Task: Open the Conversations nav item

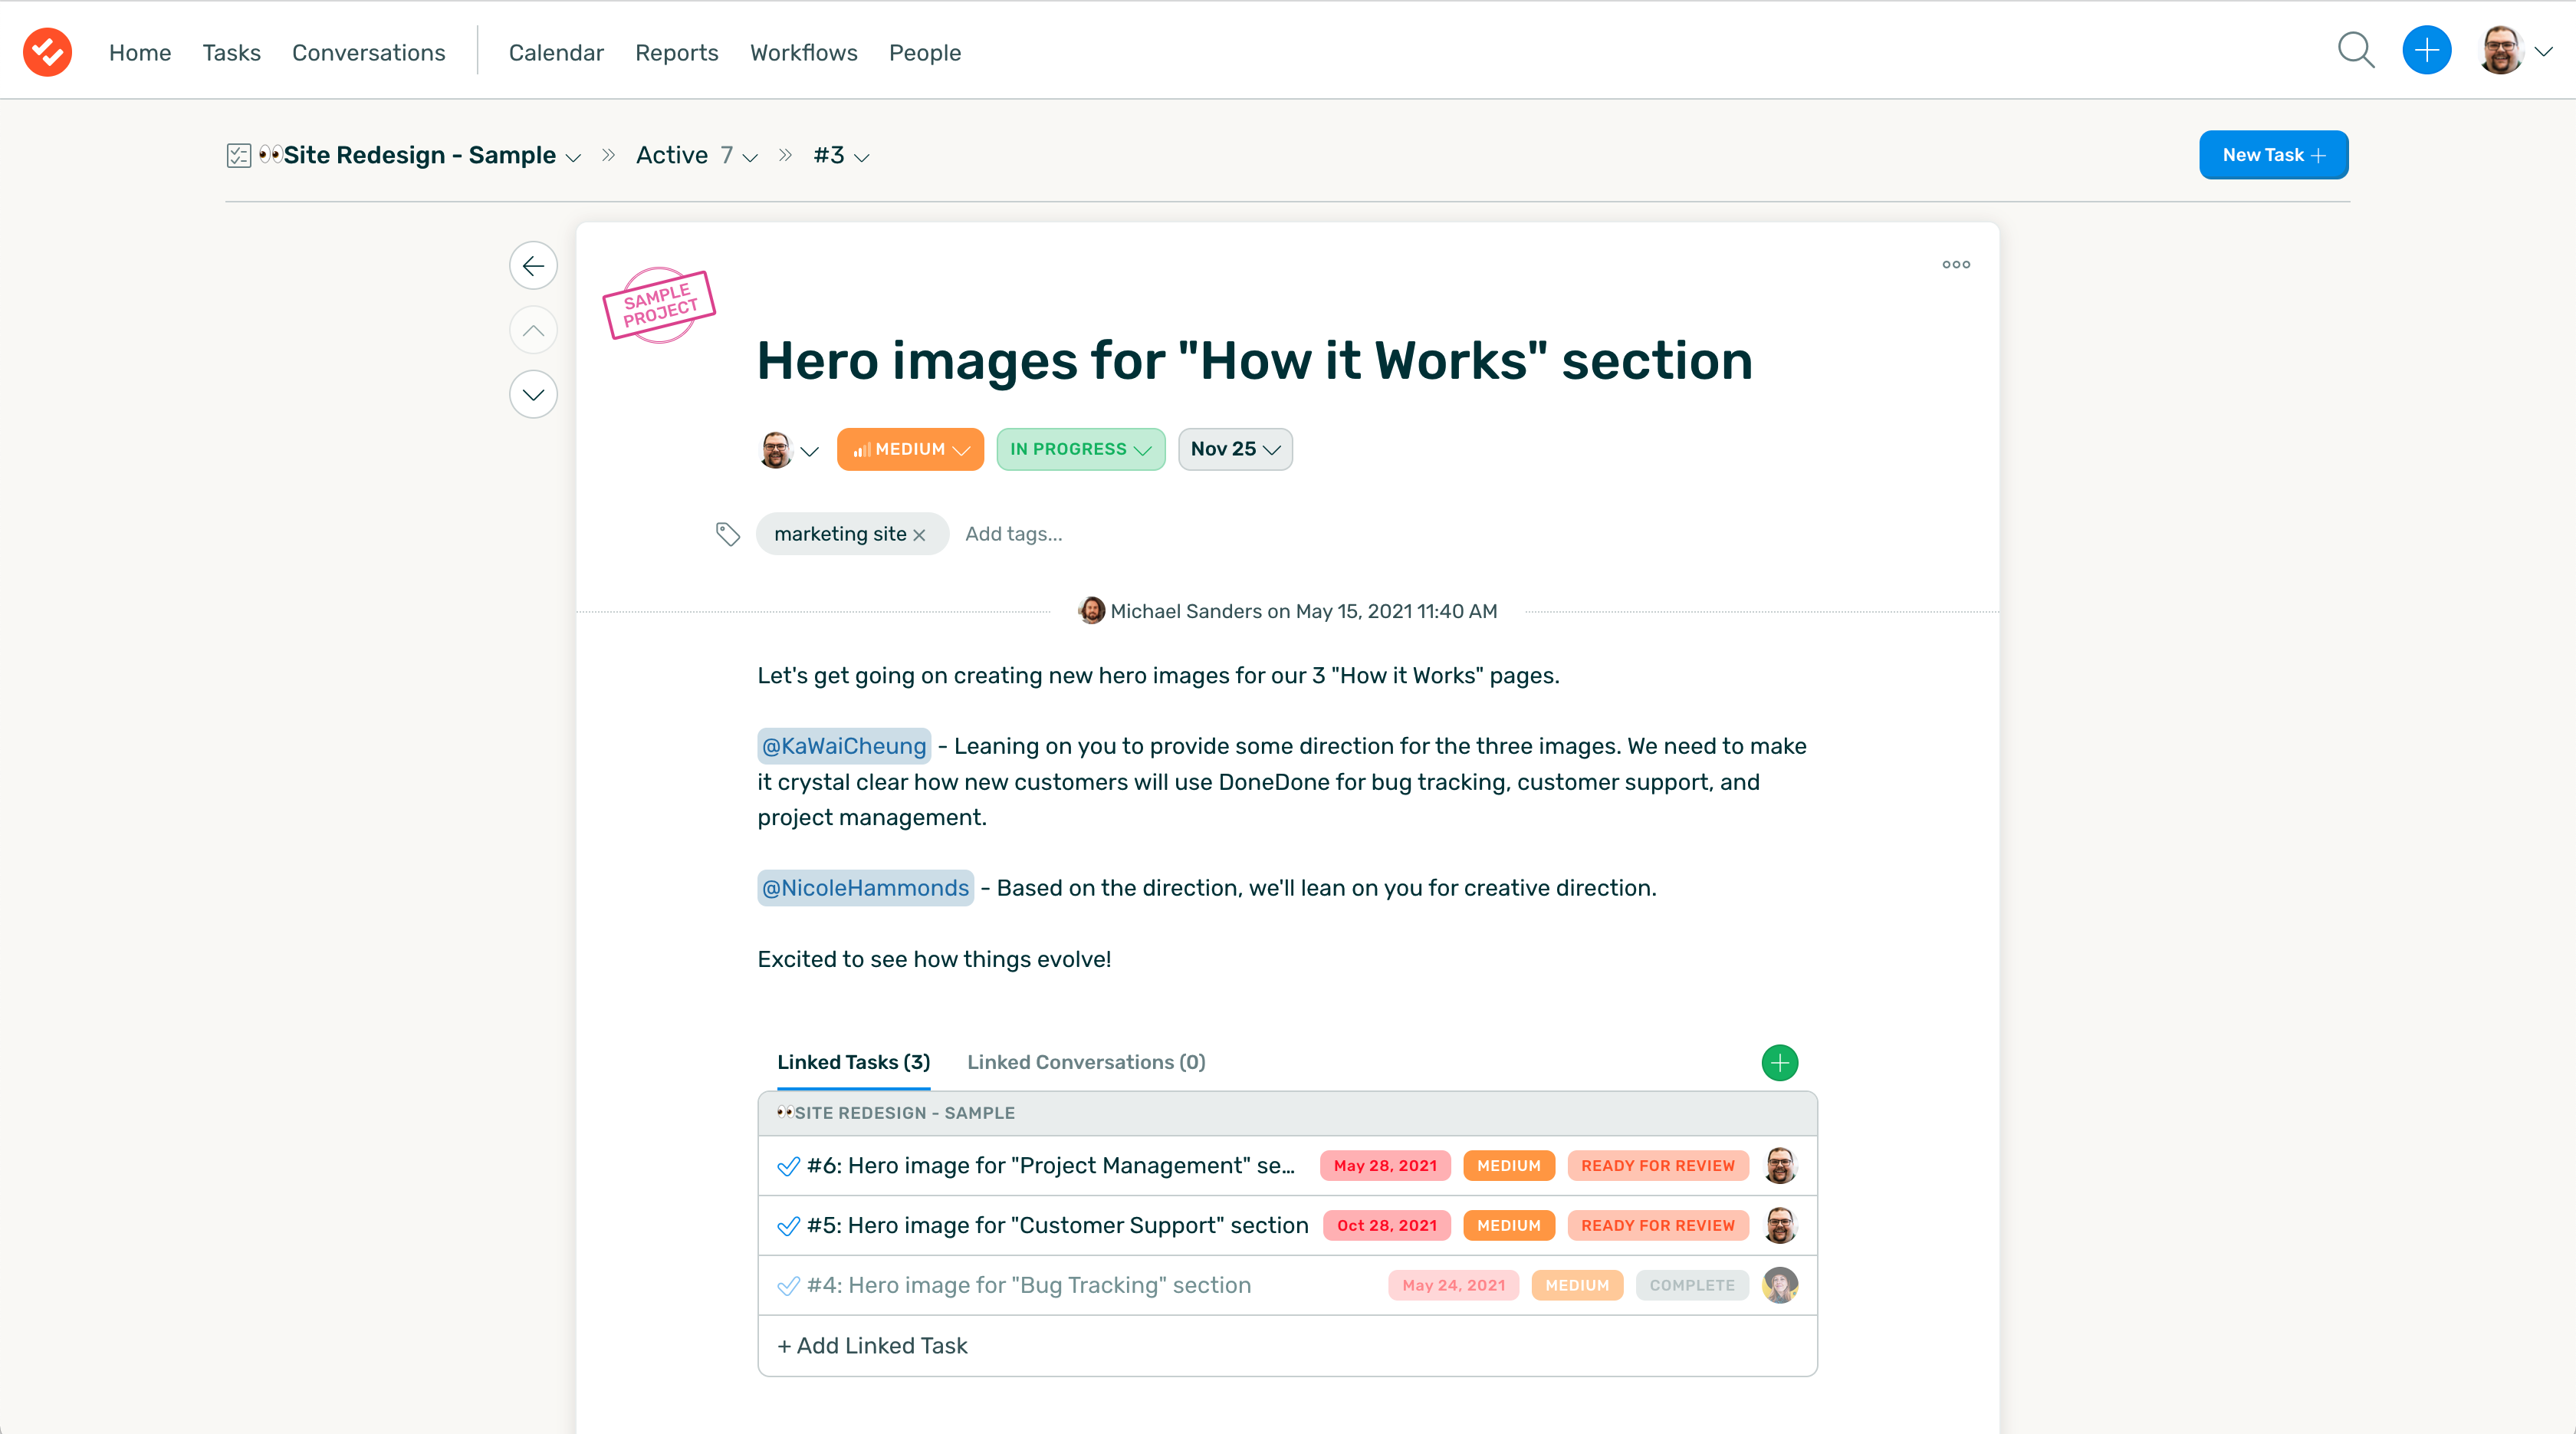Action: [368, 52]
